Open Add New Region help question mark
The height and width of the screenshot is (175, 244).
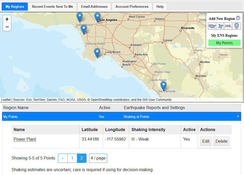click(238, 18)
